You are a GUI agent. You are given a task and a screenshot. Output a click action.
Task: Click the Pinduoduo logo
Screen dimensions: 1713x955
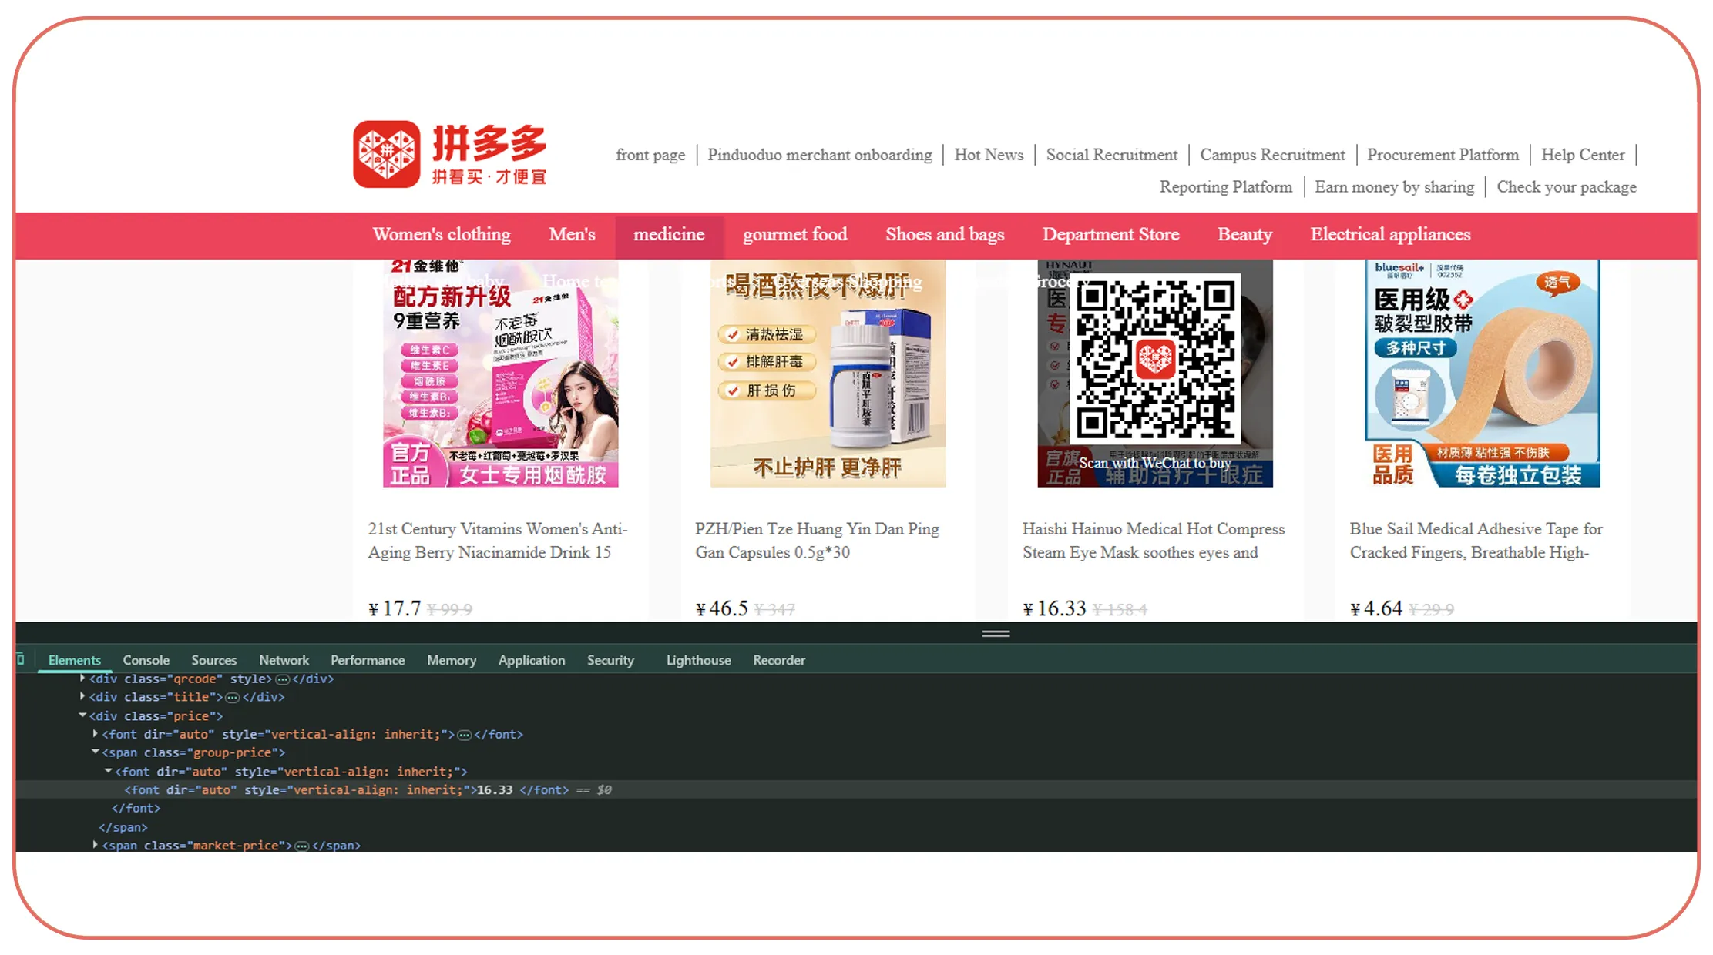(450, 154)
